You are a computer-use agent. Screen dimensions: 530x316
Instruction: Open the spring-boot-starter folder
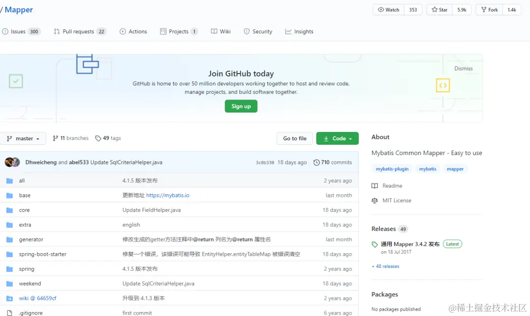point(43,254)
